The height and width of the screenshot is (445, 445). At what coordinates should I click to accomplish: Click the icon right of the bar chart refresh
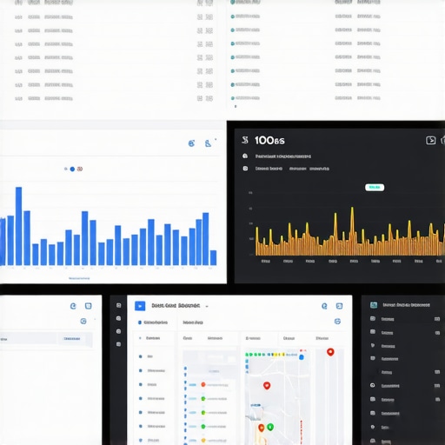[208, 143]
